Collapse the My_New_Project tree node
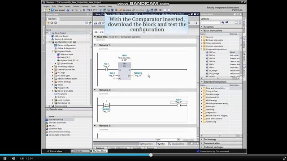 point(47,33)
